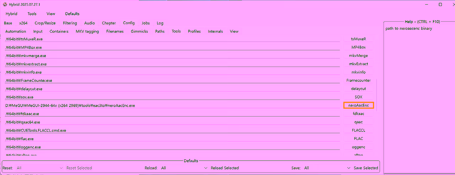Click the neroAacEnc path button
455x175 pixels.
[358, 106]
